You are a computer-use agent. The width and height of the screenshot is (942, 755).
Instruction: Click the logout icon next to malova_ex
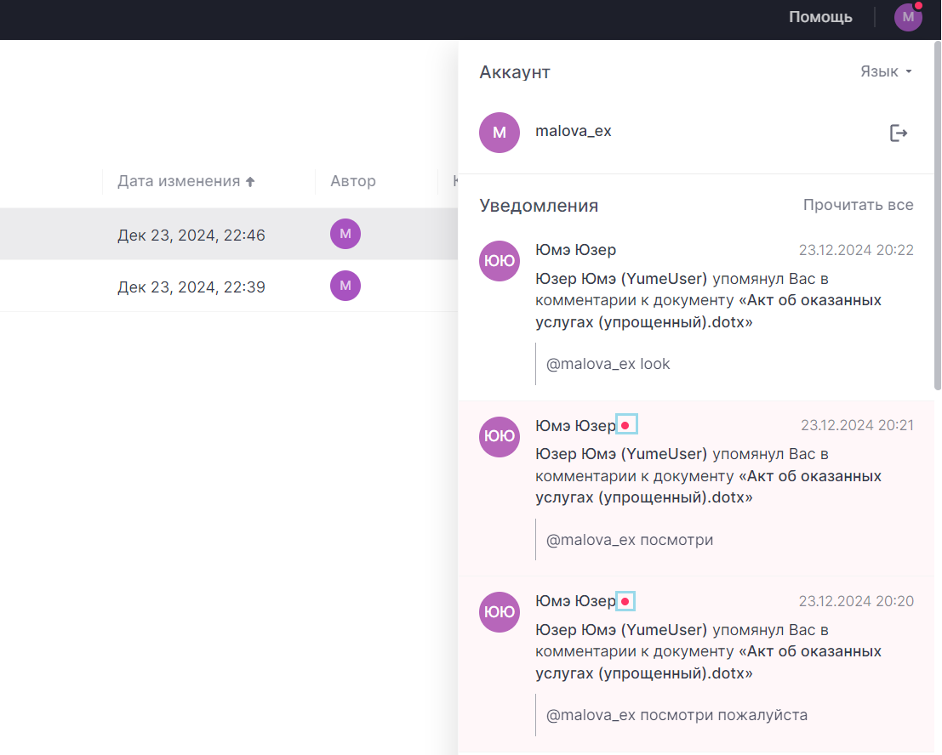[899, 133]
